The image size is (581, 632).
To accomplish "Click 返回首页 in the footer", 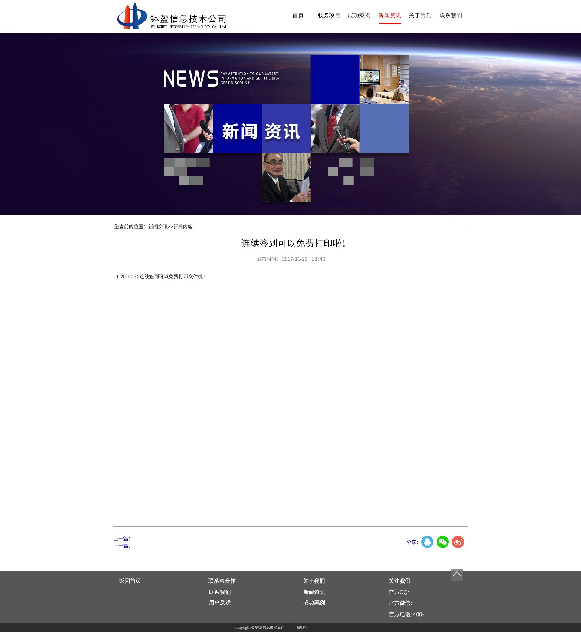I will [x=130, y=581].
